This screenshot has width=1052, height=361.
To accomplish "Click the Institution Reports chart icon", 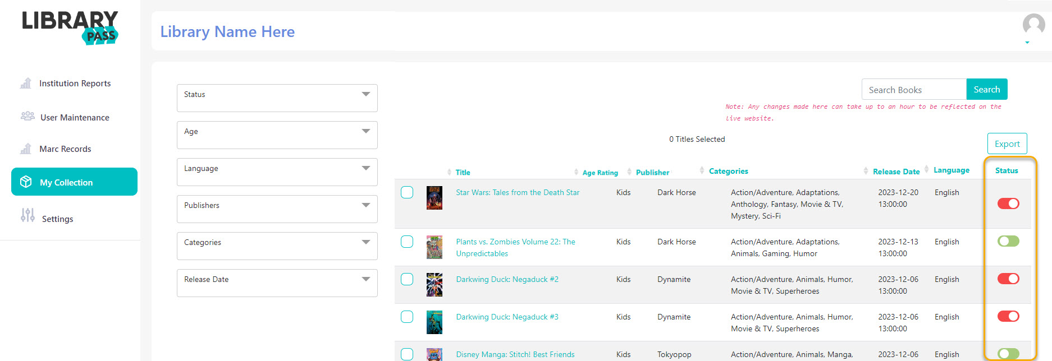I will [26, 83].
